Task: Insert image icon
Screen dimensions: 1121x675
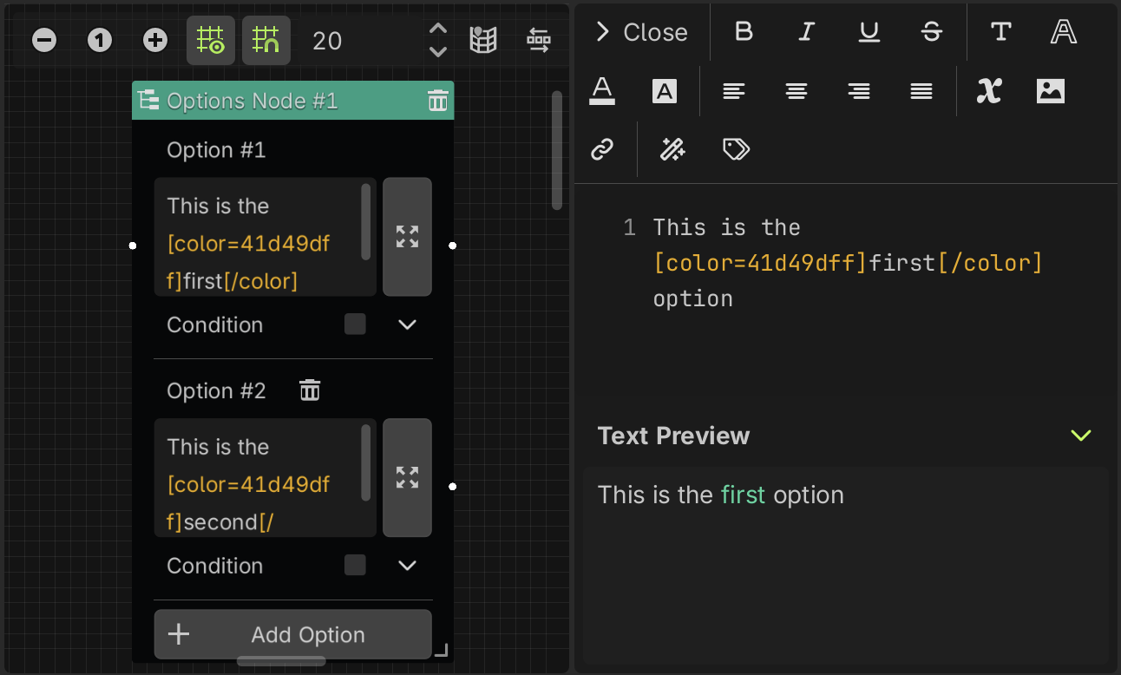Action: click(x=1051, y=91)
